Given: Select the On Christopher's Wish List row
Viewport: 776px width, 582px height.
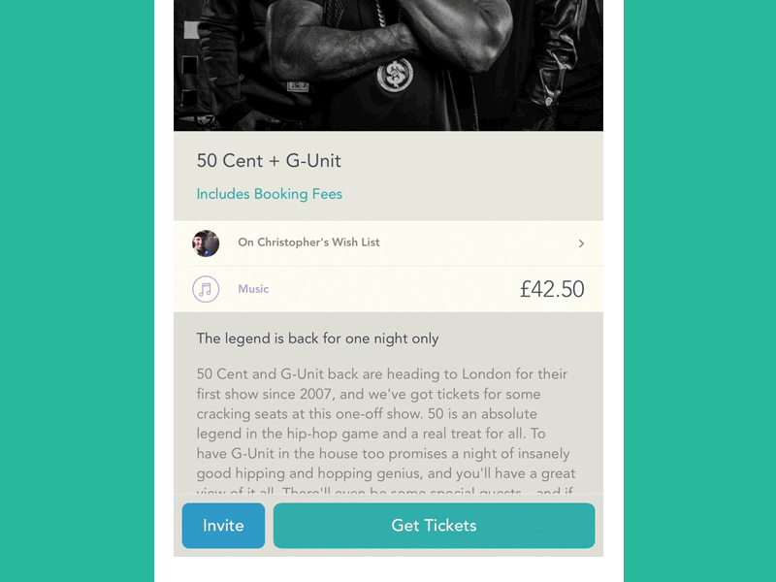Looking at the screenshot, I should point(388,242).
